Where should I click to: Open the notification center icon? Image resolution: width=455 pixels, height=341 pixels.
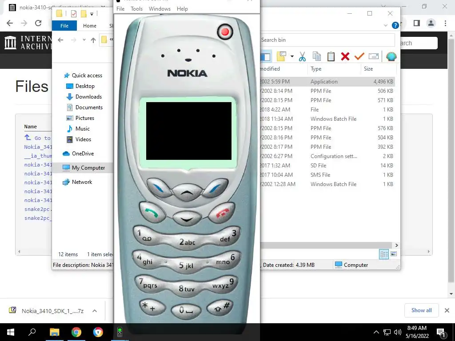pyautogui.click(x=440, y=332)
